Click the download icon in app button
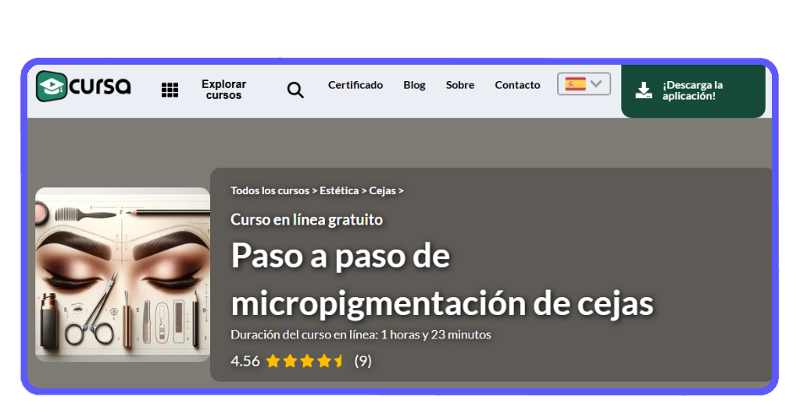 point(644,90)
